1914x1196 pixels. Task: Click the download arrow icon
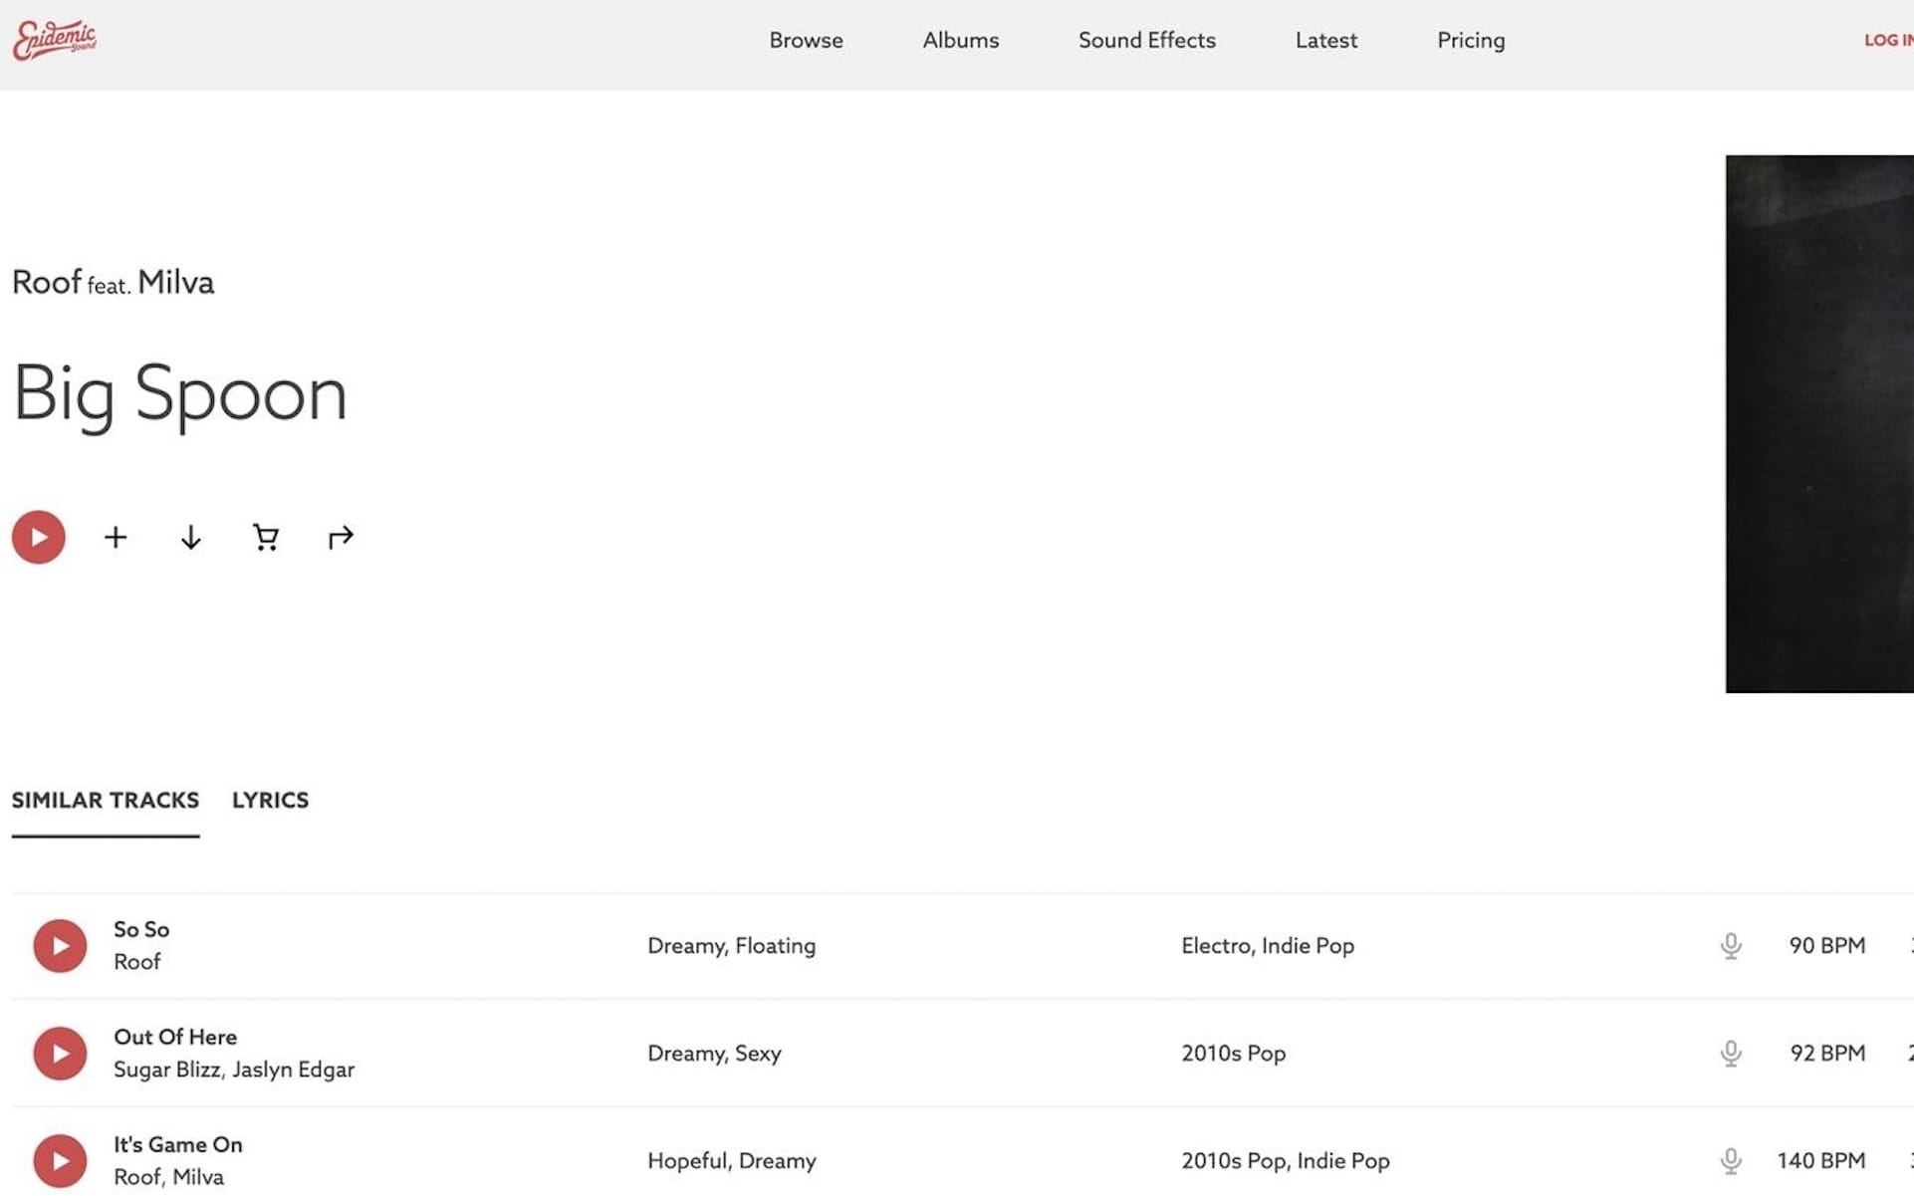(x=190, y=538)
